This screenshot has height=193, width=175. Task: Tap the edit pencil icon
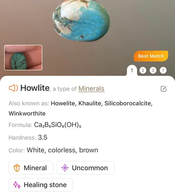163,89
